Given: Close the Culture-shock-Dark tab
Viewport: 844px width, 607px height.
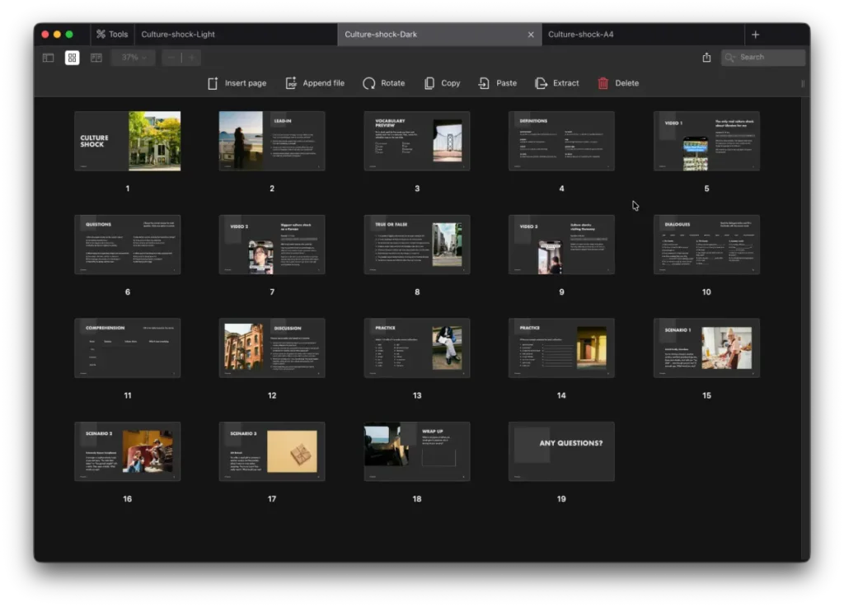Looking at the screenshot, I should click(x=531, y=35).
